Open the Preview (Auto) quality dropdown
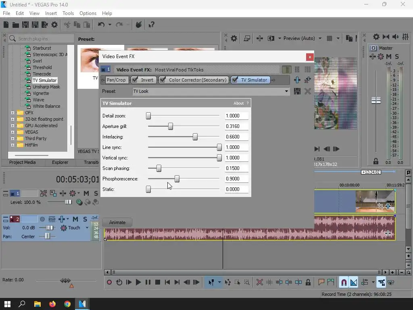413x310 pixels. (320, 38)
